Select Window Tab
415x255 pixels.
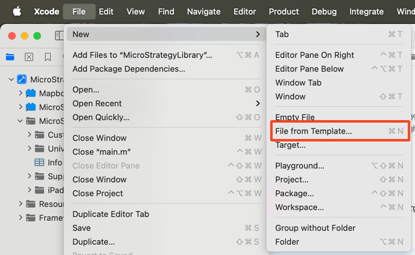coord(339,82)
